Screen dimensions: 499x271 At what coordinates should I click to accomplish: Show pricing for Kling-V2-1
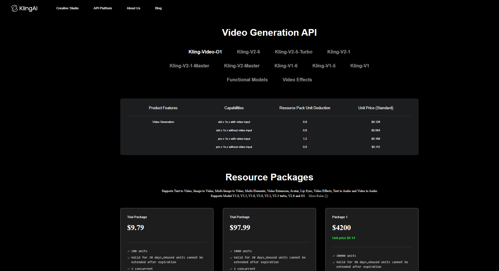339,52
